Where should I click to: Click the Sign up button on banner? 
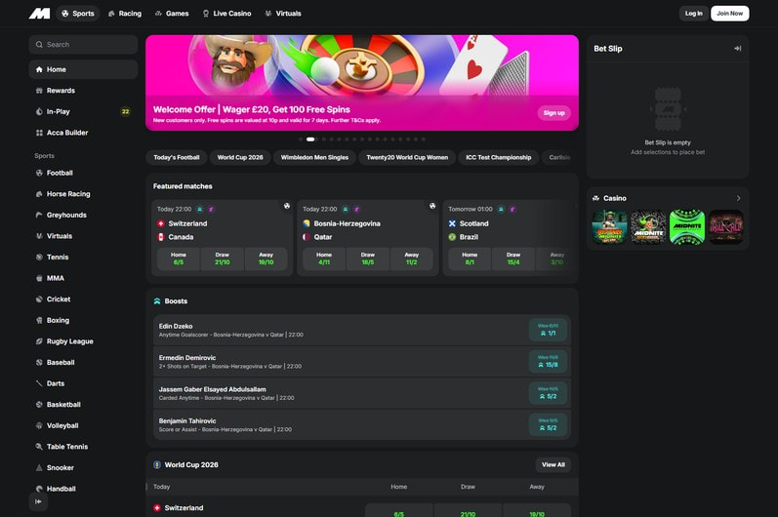coord(553,113)
